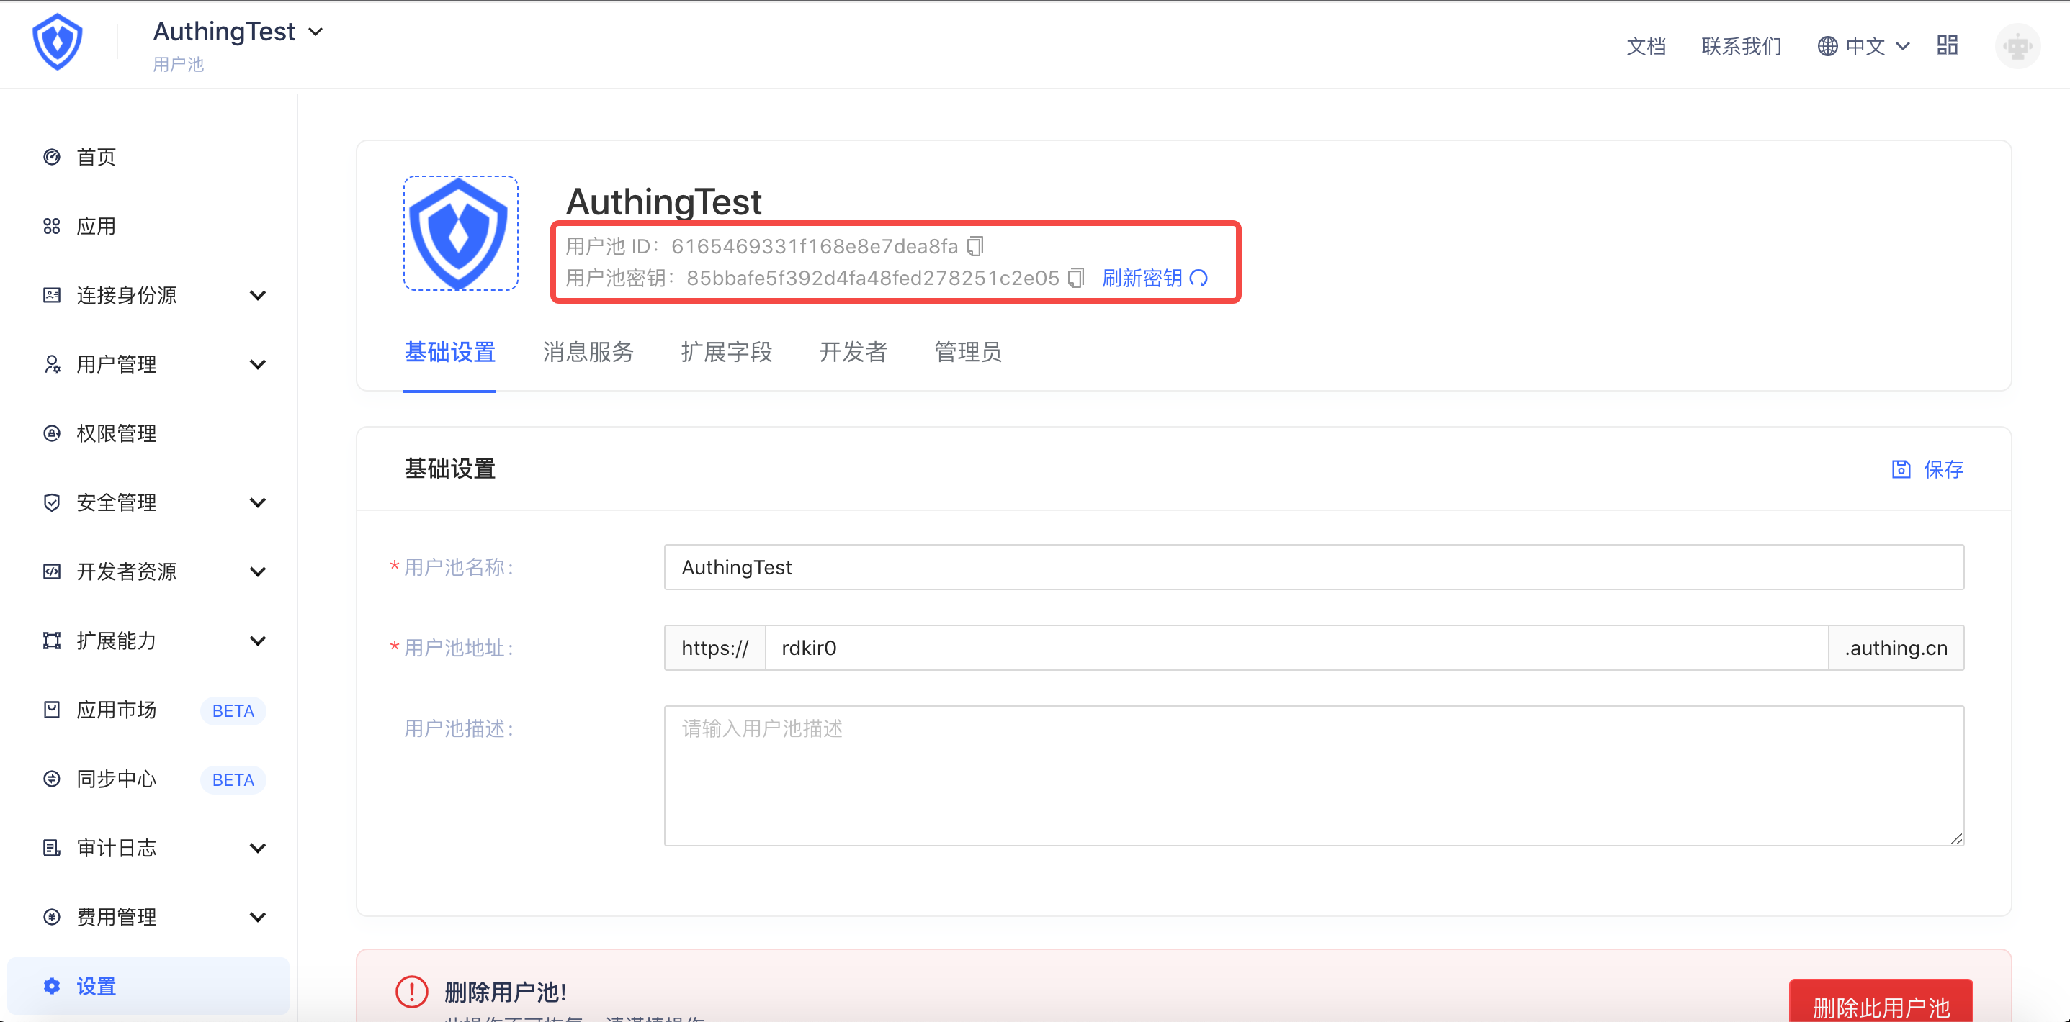Open the apps grid icon in header
Image resolution: width=2070 pixels, height=1022 pixels.
(x=1947, y=45)
